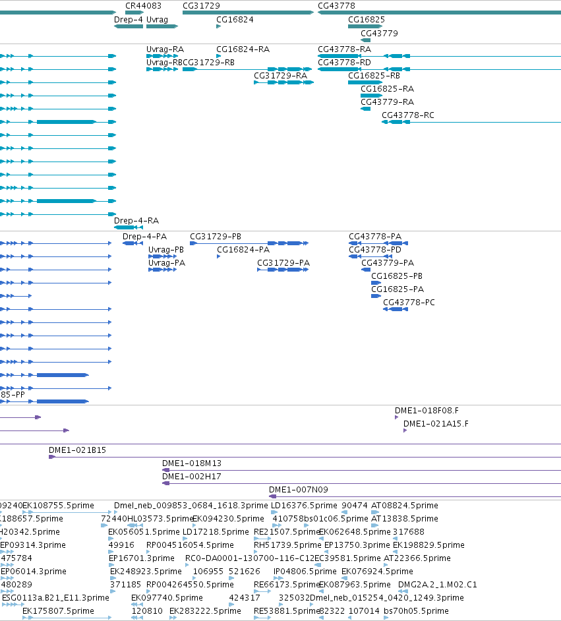
Task: Click the CG31729-PA protein label
Action: tap(283, 262)
